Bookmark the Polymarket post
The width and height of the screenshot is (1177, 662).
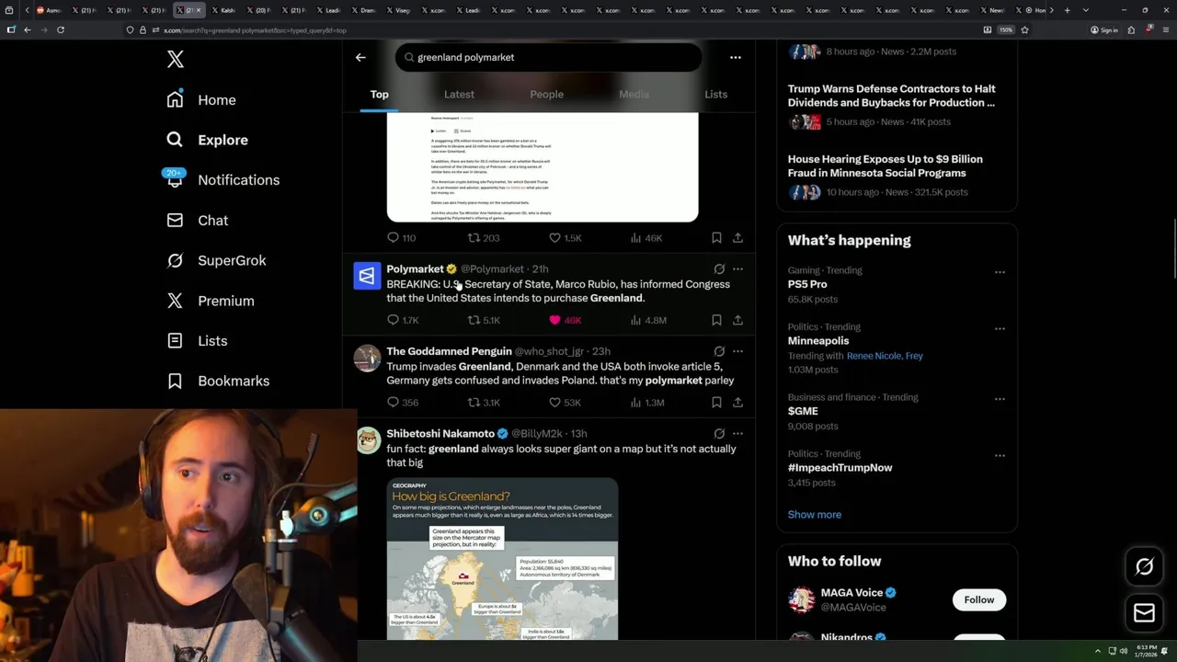(716, 320)
